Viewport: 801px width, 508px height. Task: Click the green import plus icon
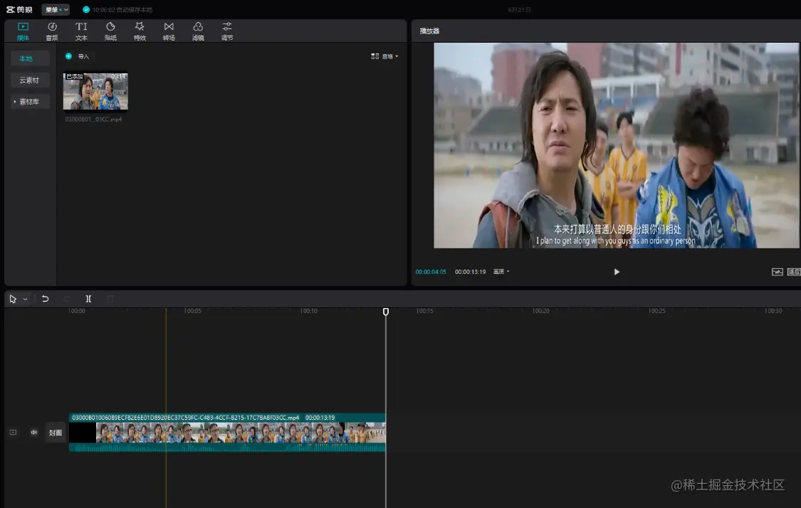click(x=68, y=56)
